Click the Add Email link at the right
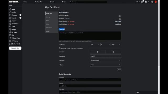Image resolution: width=168 pixels, height=94 pixels. [x=118, y=24]
